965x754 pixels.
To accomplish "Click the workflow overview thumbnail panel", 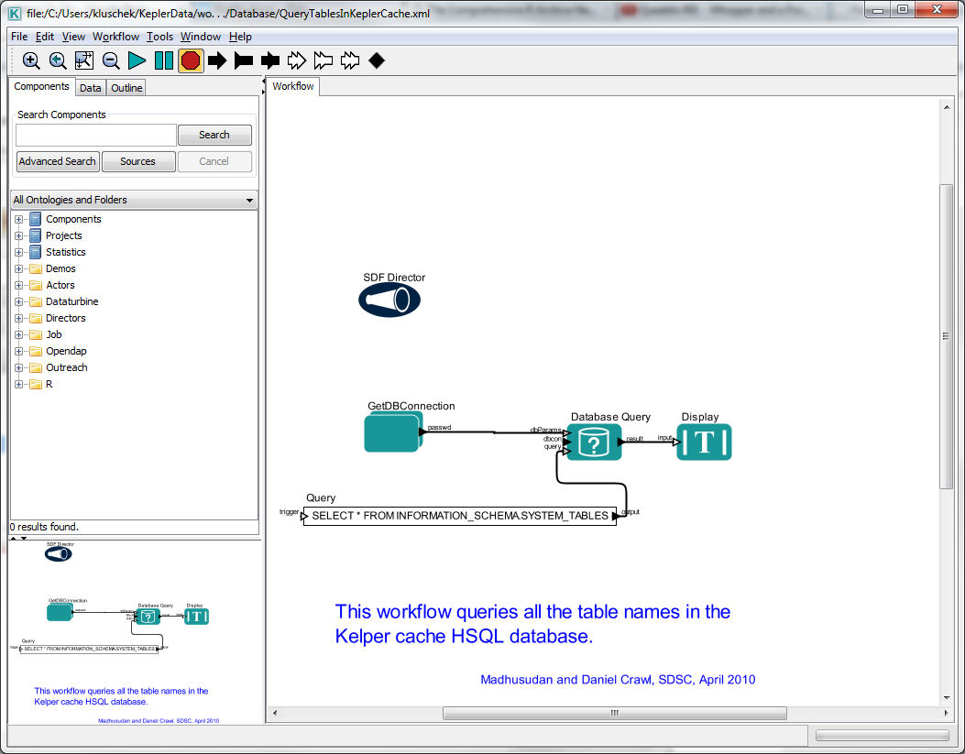I will click(x=134, y=632).
